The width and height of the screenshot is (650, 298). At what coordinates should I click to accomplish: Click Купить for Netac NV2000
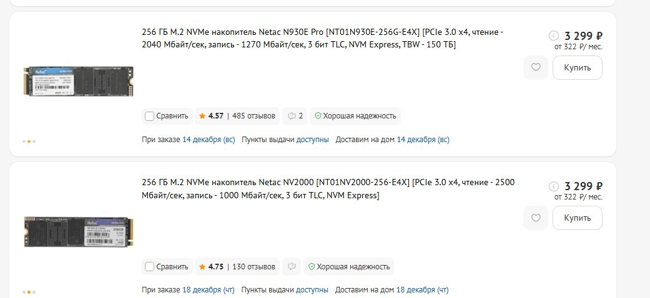point(577,218)
